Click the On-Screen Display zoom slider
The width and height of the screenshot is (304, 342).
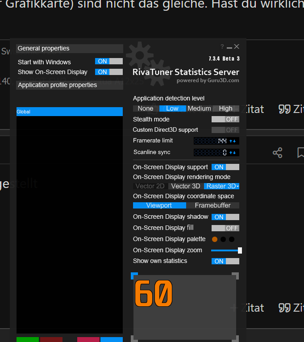pyautogui.click(x=226, y=250)
